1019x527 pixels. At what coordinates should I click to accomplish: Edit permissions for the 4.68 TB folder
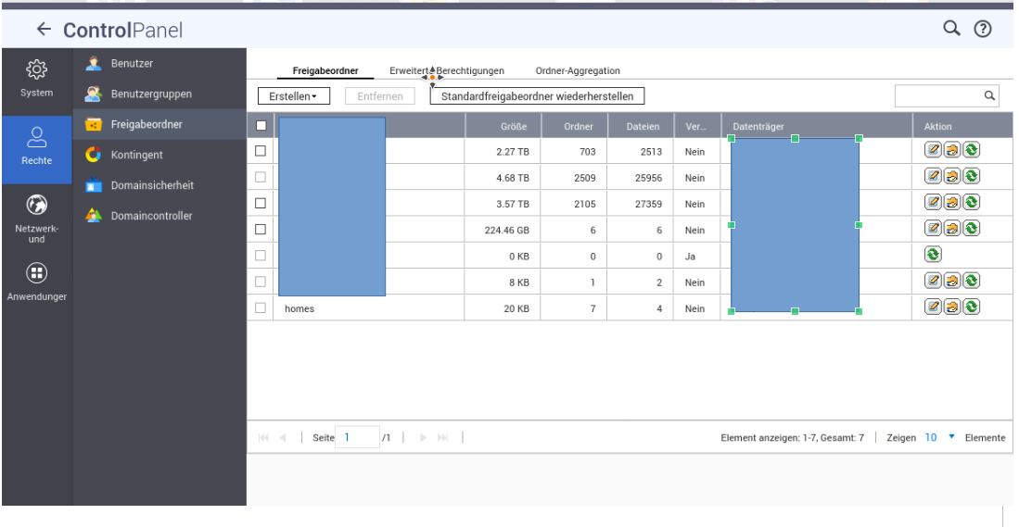coord(952,176)
